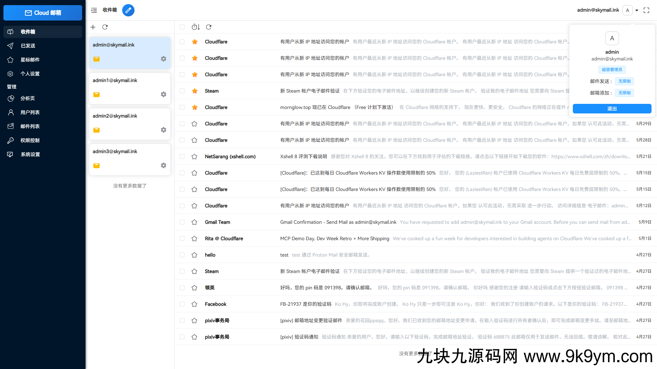
Task: Go to 已发送 sent mail
Action: [27, 45]
